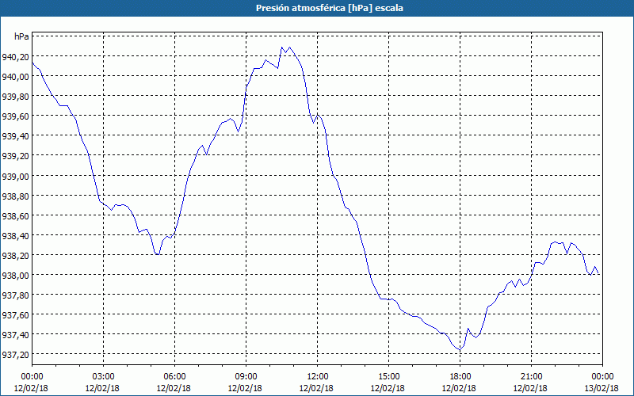Select the 939,40 axis value
634x396 pixels.
[x=15, y=136]
